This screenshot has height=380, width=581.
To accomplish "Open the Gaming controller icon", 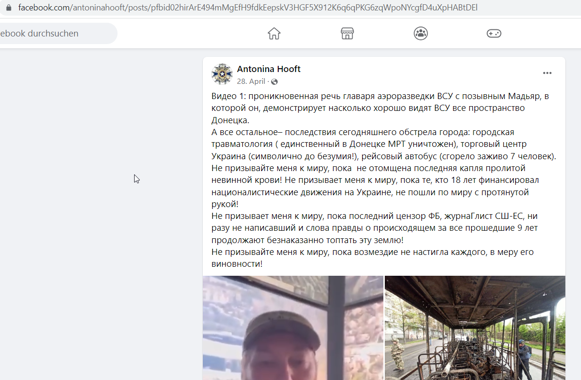I will (494, 33).
